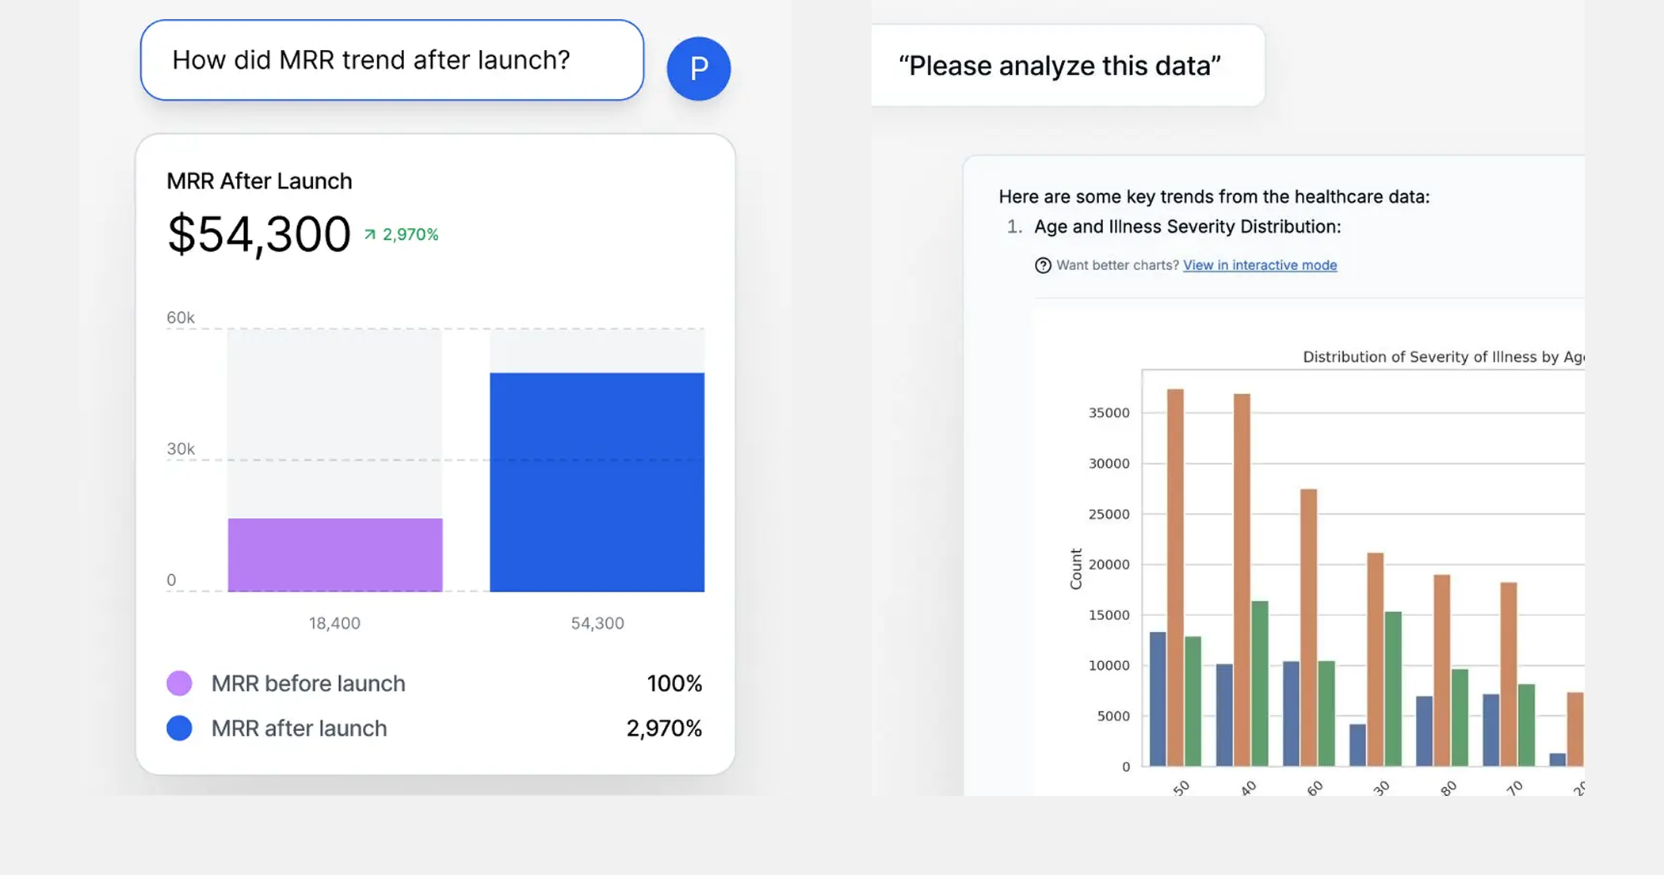The height and width of the screenshot is (875, 1664).
Task: Select the purple 18,400 bar
Action: click(x=335, y=555)
